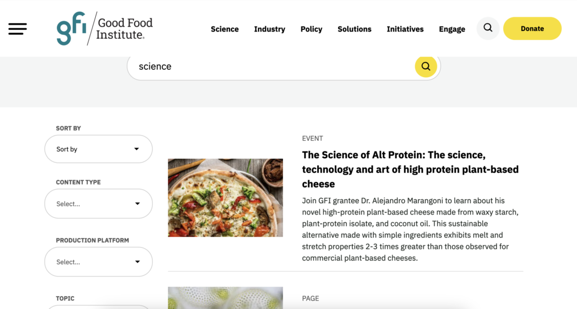The height and width of the screenshot is (309, 577).
Task: Click the EVENT label above the first result
Action: pyautogui.click(x=313, y=138)
